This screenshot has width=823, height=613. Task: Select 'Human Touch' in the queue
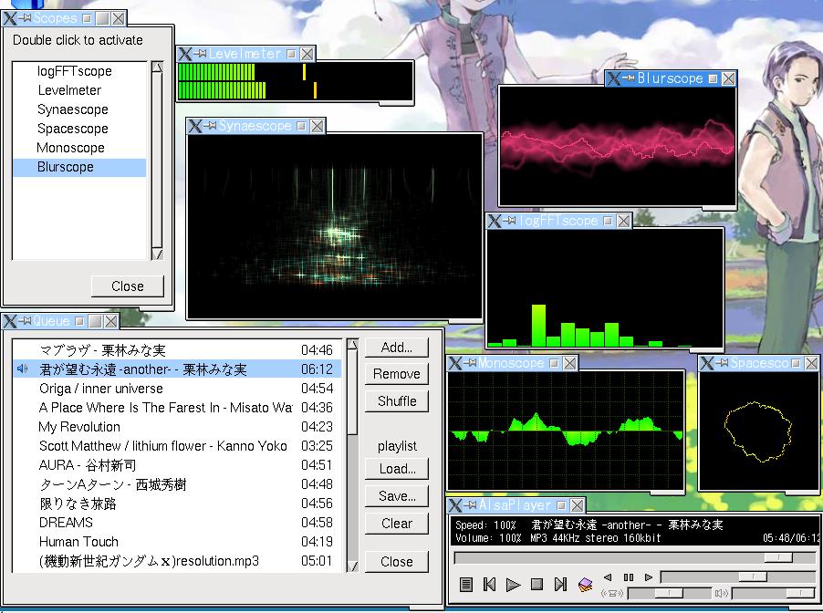click(177, 542)
